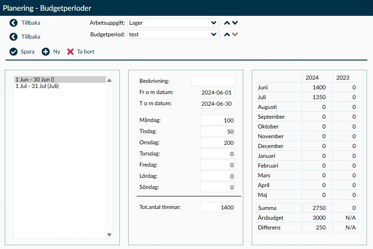Open the Arbetsuppgift dropdown showing Lager
Screen dimensions: 373x249
coord(173,23)
